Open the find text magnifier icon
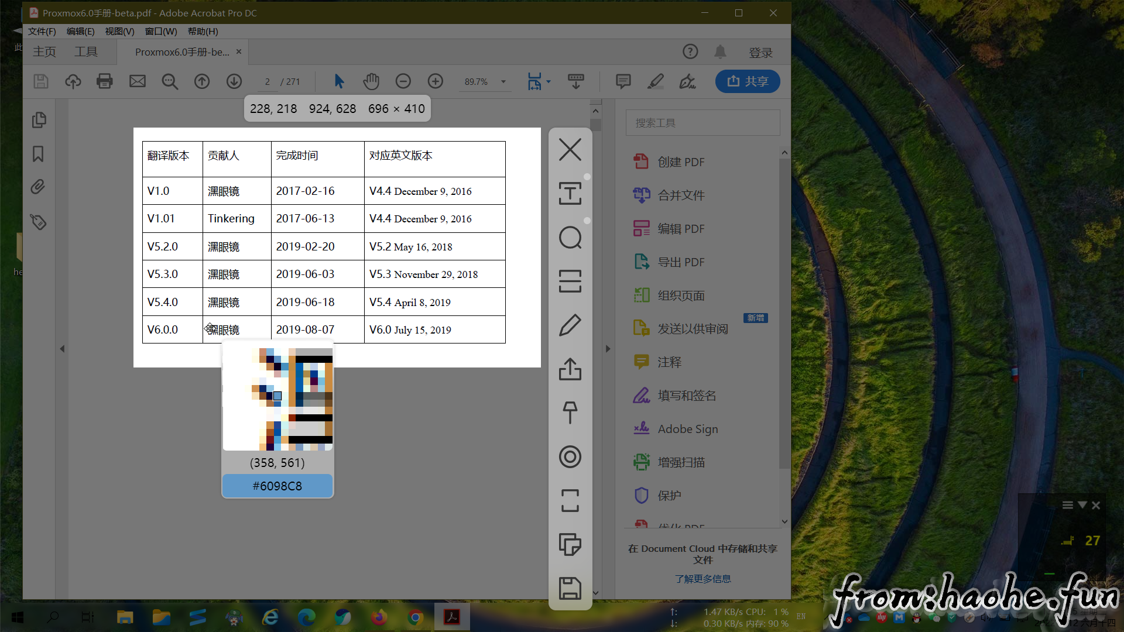Screen dimensions: 1124x632 (x=170, y=81)
